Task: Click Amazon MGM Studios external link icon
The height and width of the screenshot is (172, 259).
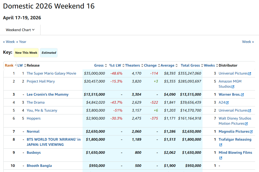Action: click(x=233, y=87)
